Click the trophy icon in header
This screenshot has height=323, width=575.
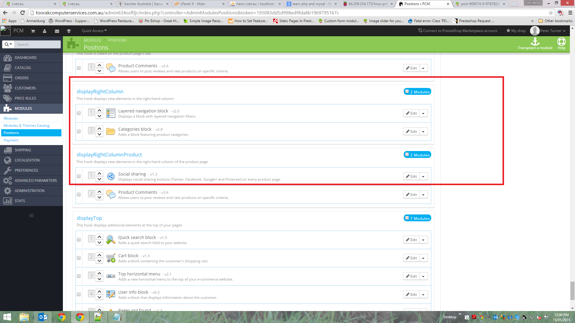point(69,31)
